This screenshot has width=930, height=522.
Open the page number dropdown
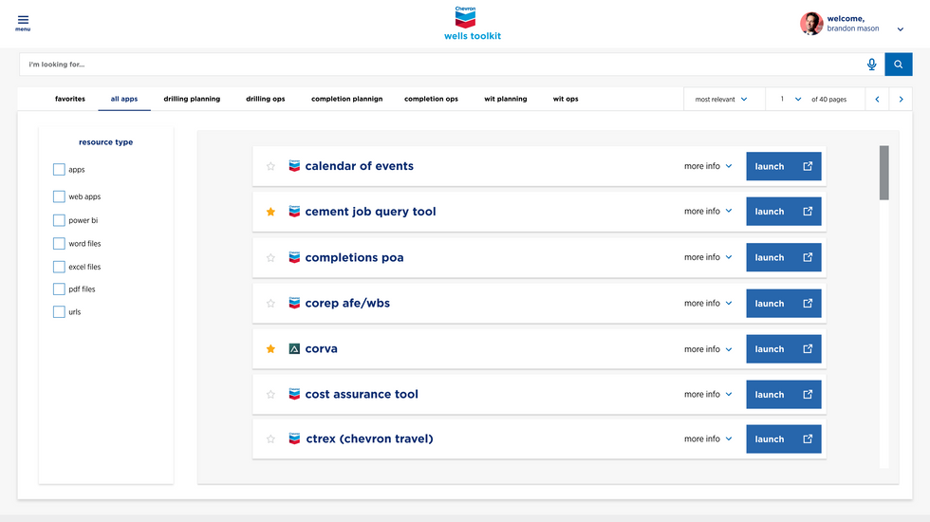(790, 99)
